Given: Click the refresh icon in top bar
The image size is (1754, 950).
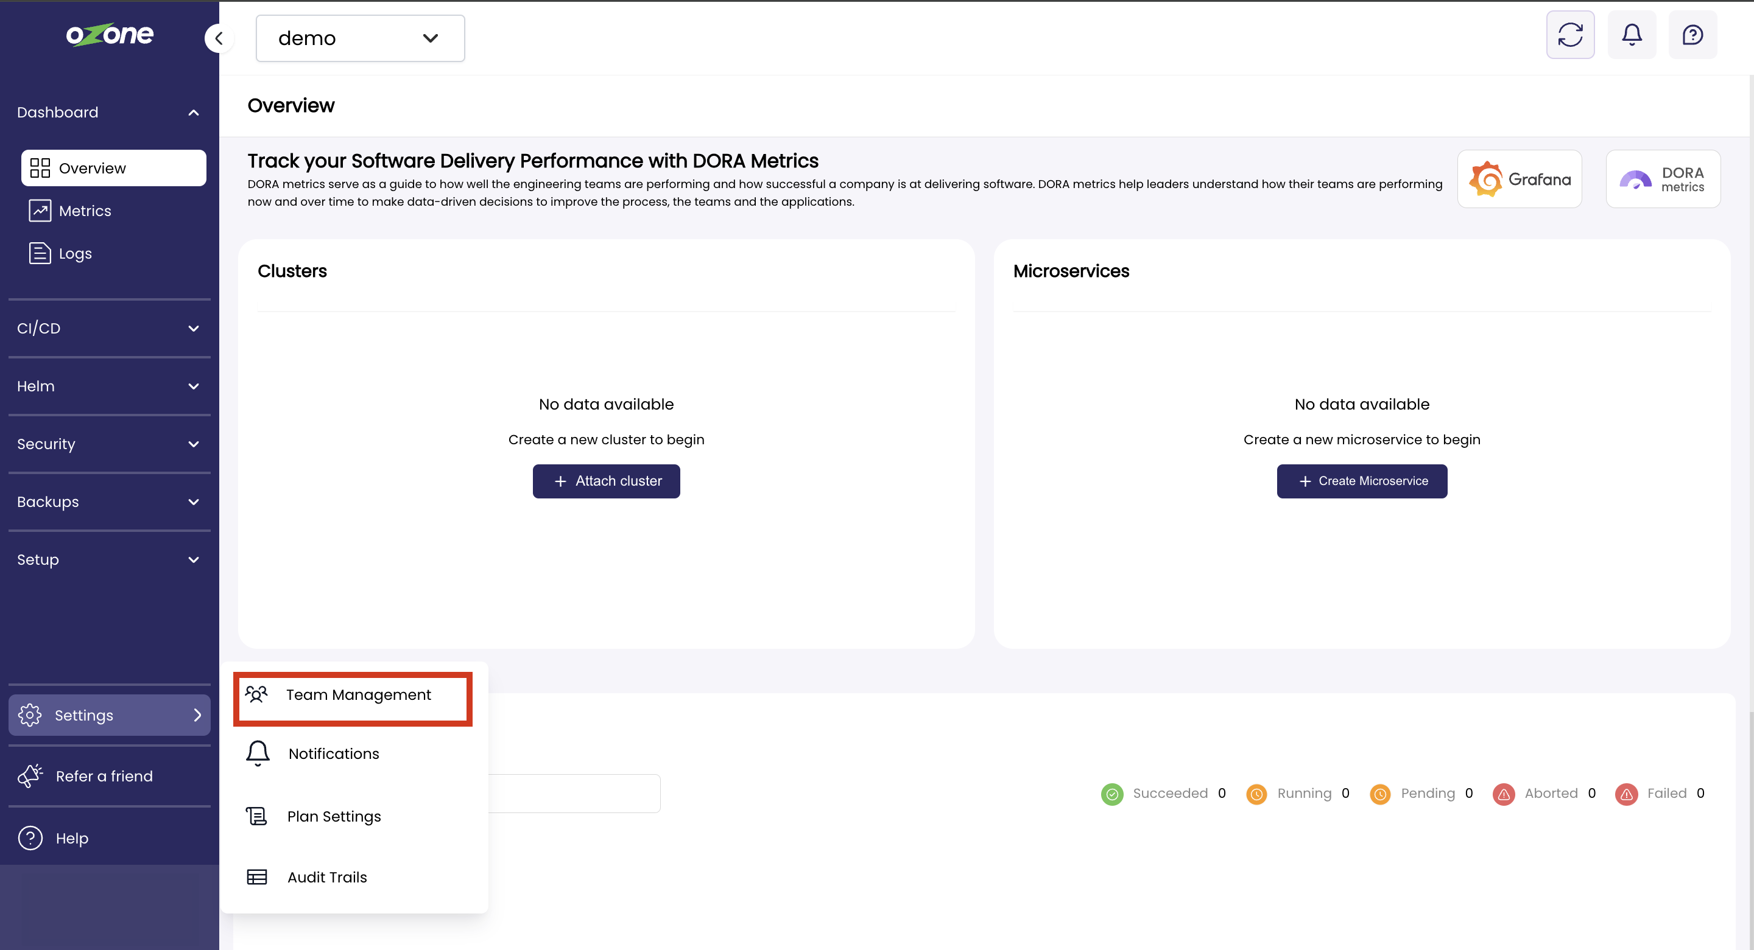Looking at the screenshot, I should click(1569, 35).
